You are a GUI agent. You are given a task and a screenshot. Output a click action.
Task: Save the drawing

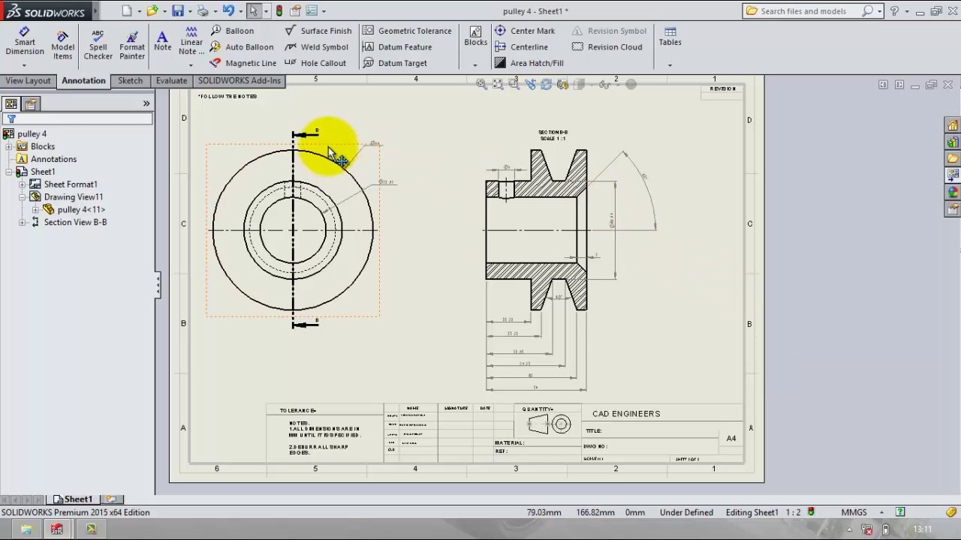click(178, 10)
